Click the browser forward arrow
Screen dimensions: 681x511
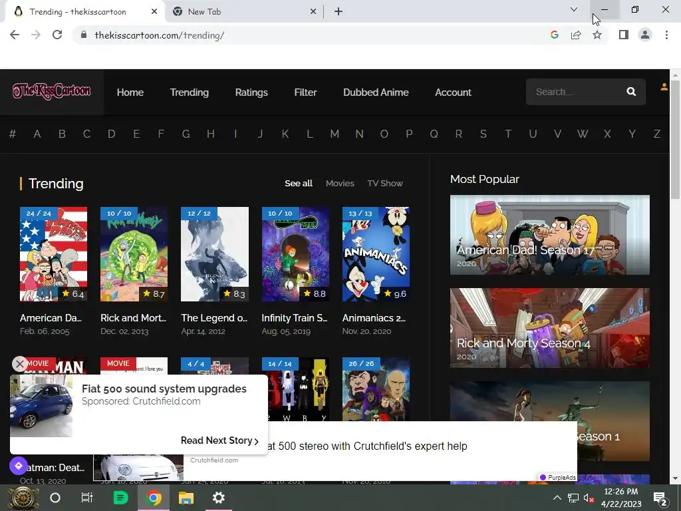click(x=36, y=35)
